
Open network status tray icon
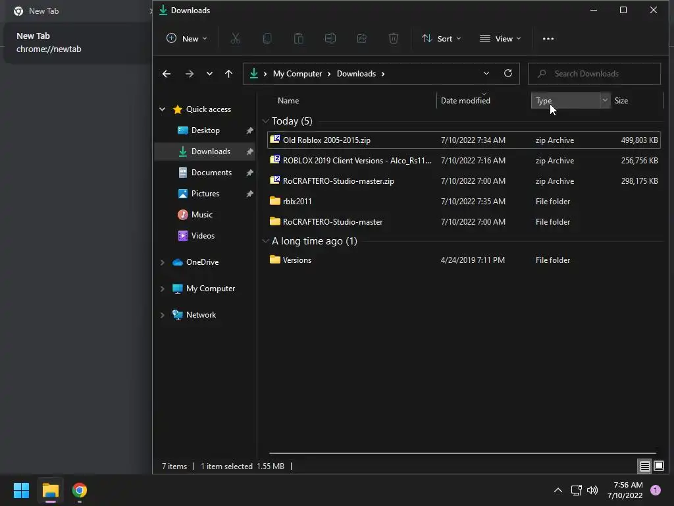click(576, 490)
